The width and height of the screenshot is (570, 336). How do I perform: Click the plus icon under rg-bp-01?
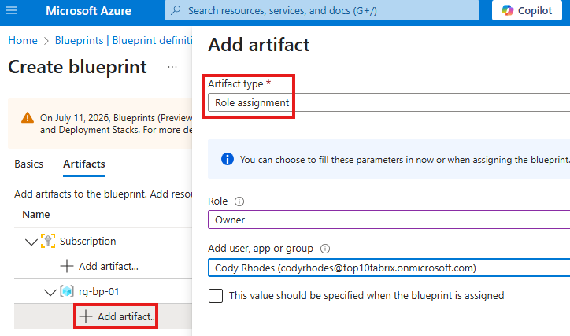point(86,316)
